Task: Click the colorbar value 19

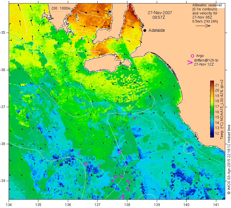Action: 217,96
